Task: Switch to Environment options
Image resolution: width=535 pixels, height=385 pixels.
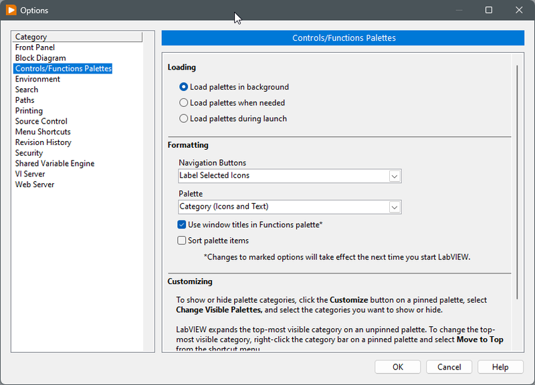Action: tap(37, 79)
